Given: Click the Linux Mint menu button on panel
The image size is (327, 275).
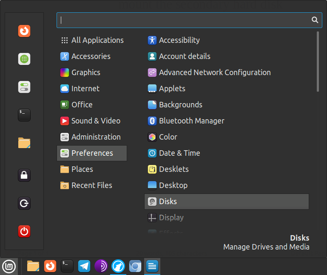Looking at the screenshot, I should pyautogui.click(x=9, y=266).
